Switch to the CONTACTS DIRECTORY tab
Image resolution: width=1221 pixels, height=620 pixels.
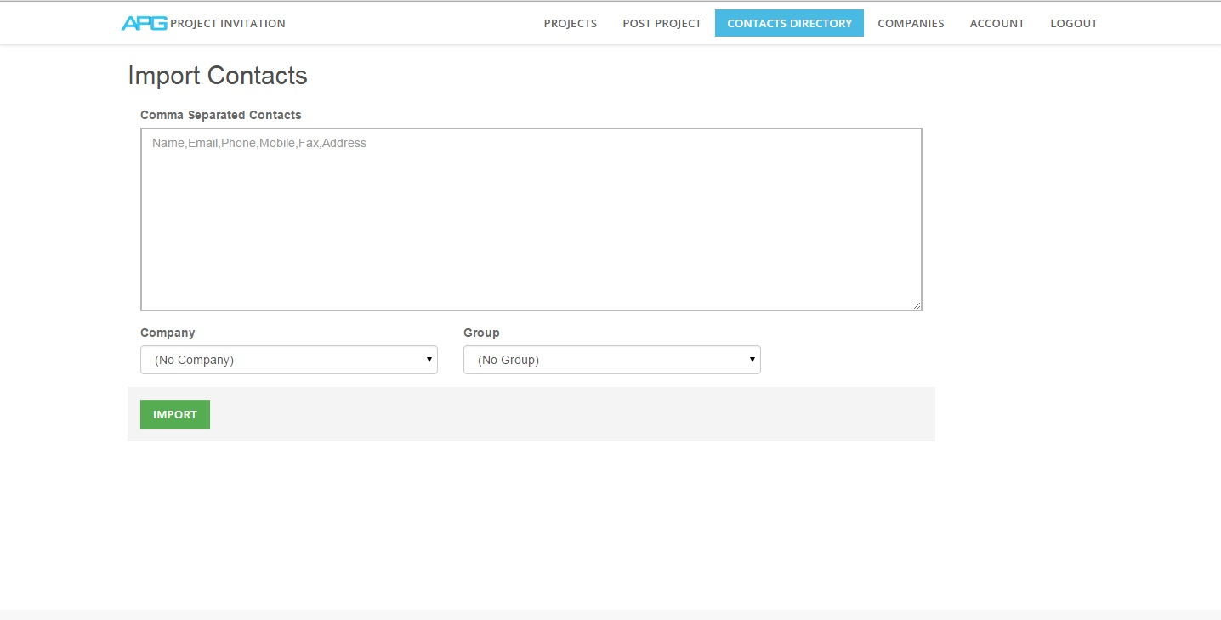(789, 23)
